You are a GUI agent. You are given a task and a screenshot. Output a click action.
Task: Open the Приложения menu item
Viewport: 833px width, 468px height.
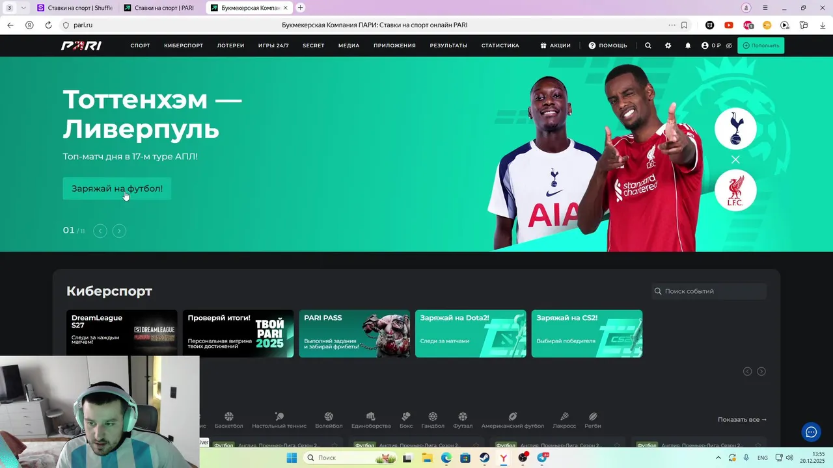(394, 45)
